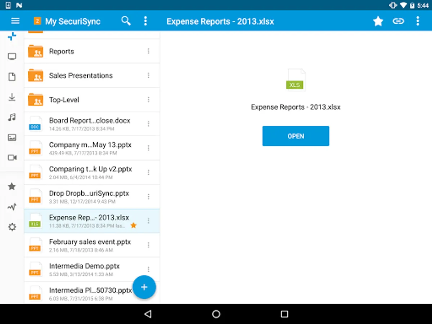
Task: Open options for Drop Dropb...uriSync.pptx
Action: (x=148, y=197)
